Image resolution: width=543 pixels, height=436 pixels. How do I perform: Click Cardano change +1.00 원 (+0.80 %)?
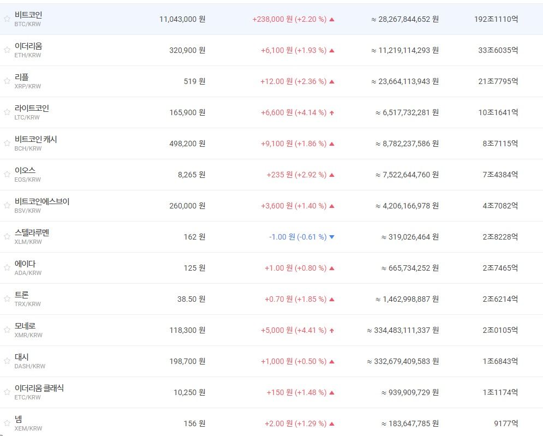tap(295, 268)
